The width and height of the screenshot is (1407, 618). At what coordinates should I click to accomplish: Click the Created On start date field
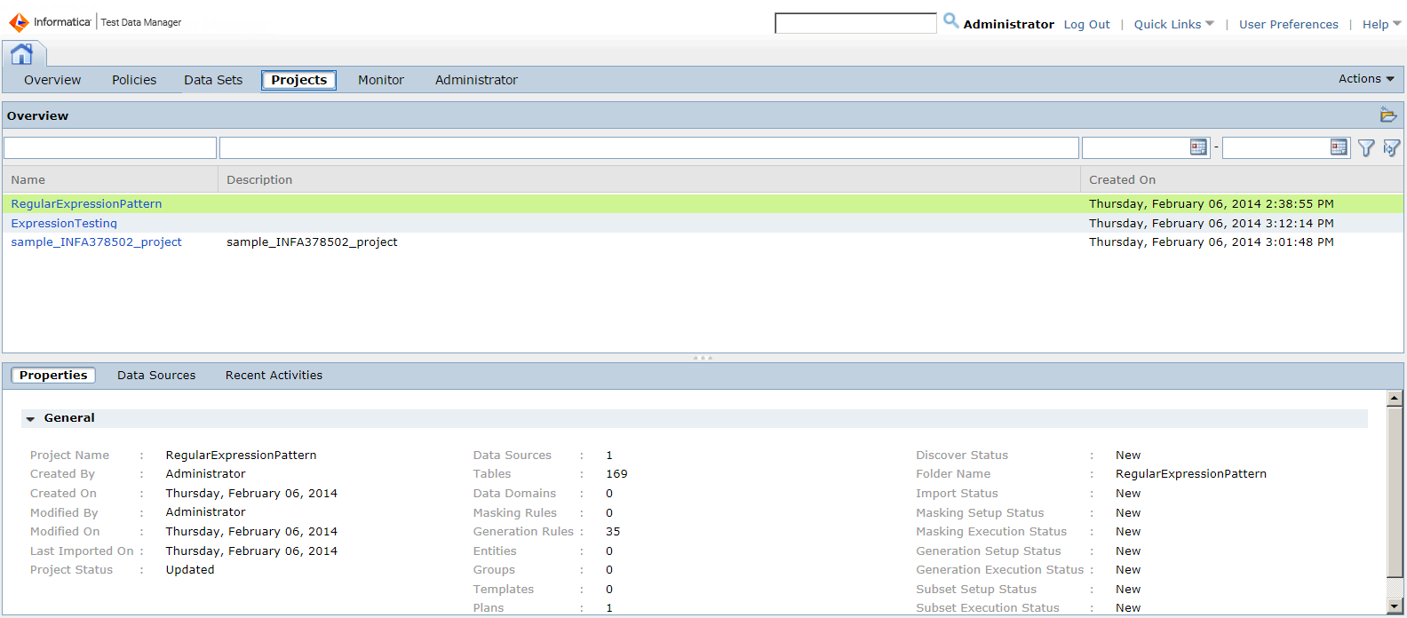(x=1136, y=147)
